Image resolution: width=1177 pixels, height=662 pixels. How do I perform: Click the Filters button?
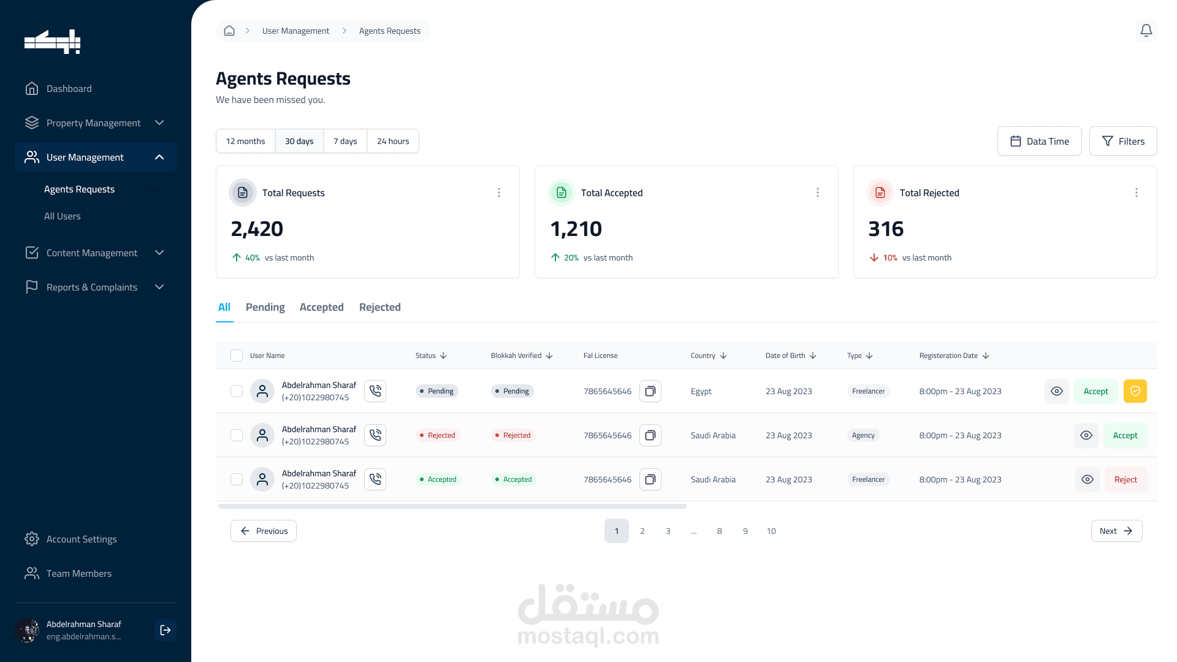click(1123, 141)
